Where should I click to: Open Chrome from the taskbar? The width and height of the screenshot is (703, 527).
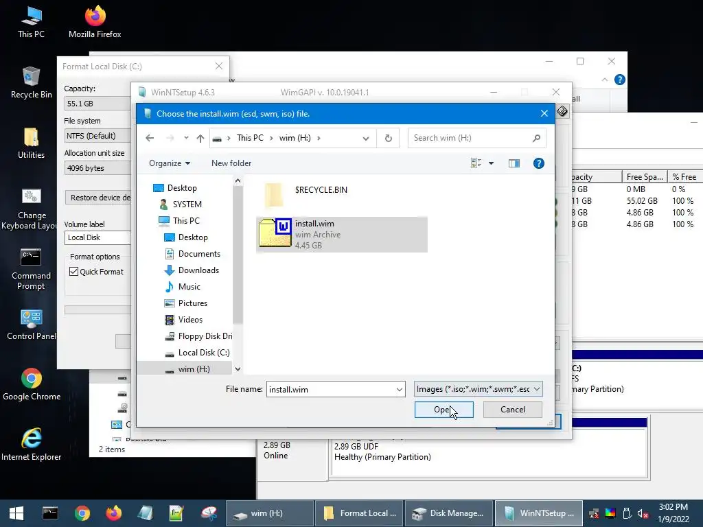[x=82, y=513]
